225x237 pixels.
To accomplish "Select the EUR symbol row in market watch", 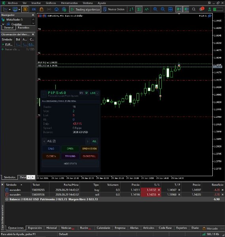I will point(18,45).
